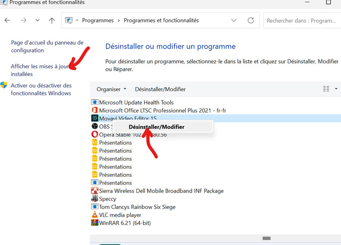Image resolution: width=341 pixels, height=245 pixels.
Task: Expand the address bar history dropdown
Action: pyautogui.click(x=233, y=20)
